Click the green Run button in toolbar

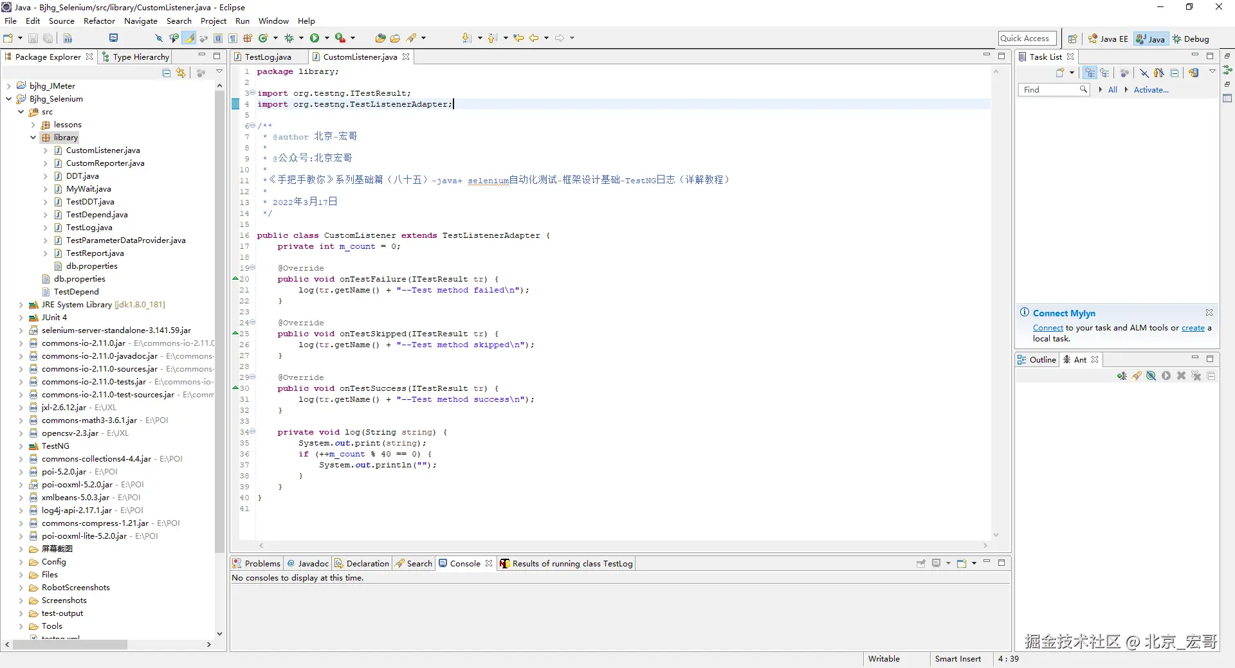pyautogui.click(x=315, y=38)
